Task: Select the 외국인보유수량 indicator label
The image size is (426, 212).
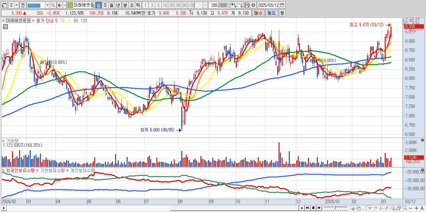Action: (x=20, y=170)
